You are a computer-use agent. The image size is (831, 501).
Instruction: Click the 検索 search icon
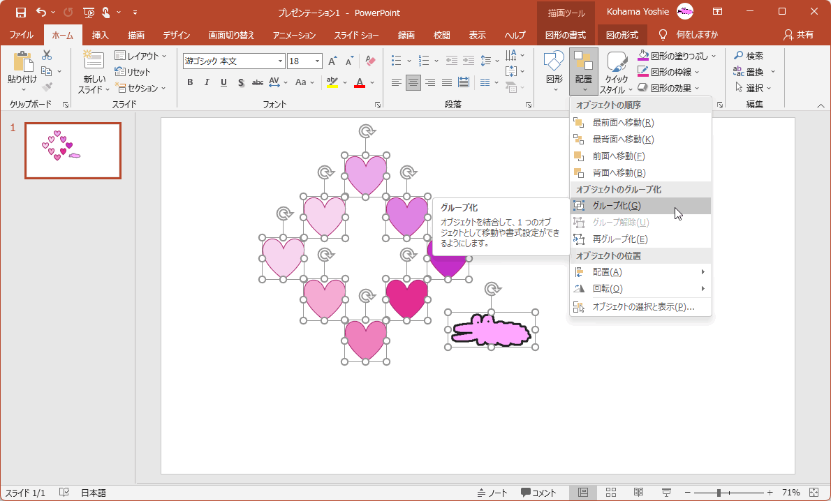(739, 55)
